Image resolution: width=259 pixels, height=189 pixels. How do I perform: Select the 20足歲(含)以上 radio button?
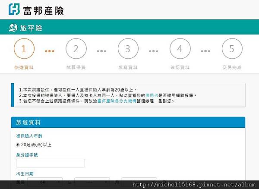click(18, 145)
